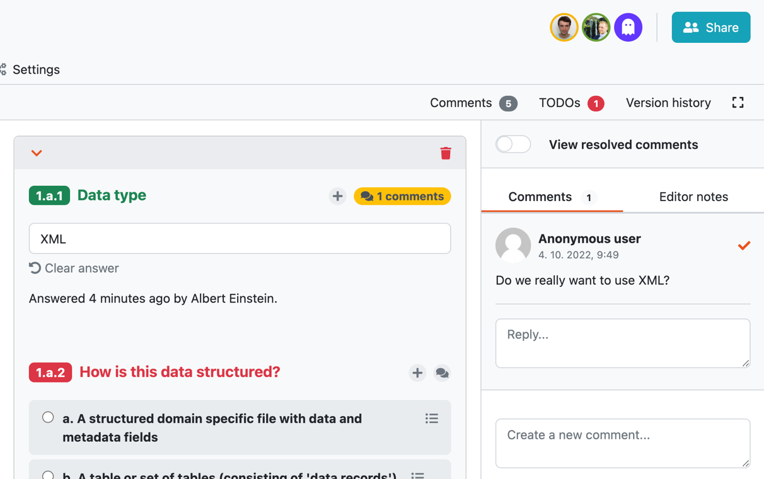This screenshot has height=479, width=764.
Task: Click the Share button
Action: [x=711, y=27]
